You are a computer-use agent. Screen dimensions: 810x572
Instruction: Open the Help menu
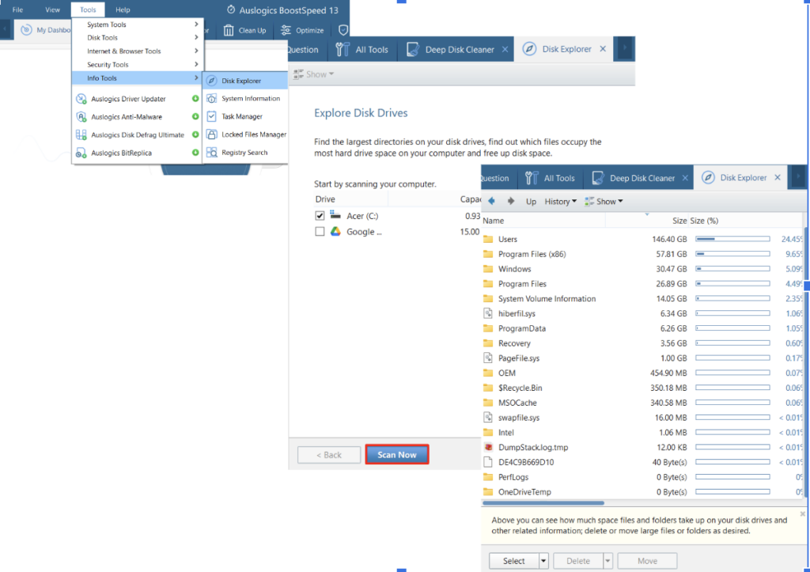[123, 9]
